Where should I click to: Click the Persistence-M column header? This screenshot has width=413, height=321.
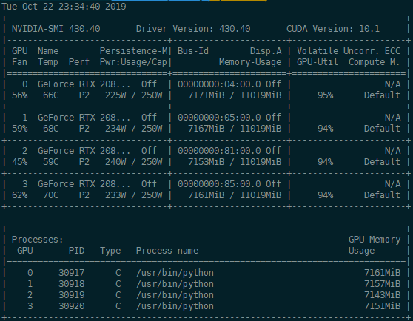pyautogui.click(x=133, y=51)
